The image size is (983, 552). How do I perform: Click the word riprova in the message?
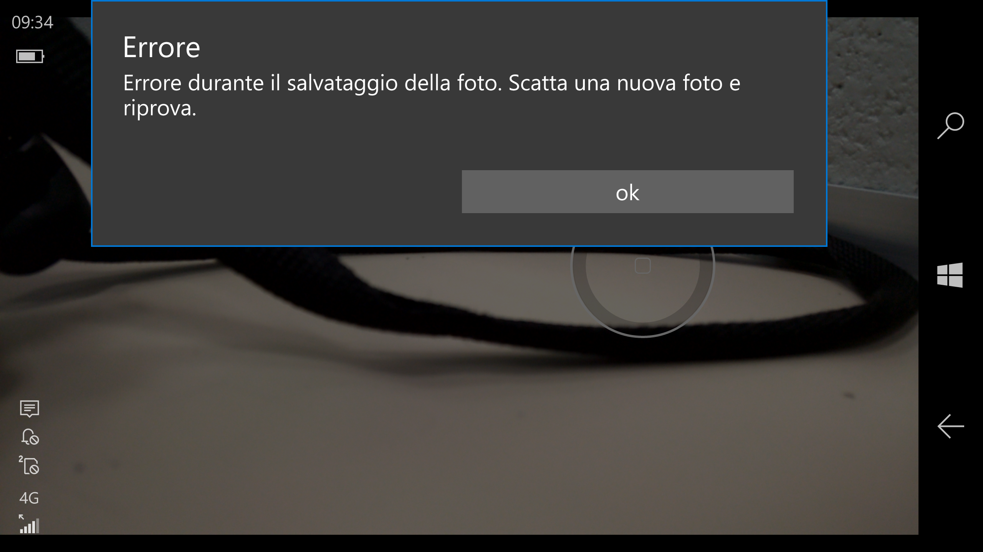[x=160, y=108]
